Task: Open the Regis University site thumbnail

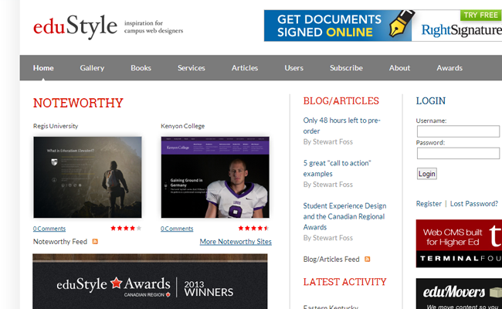Action: (87, 178)
